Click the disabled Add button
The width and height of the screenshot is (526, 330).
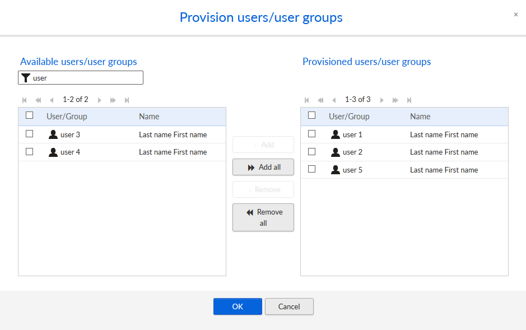263,145
